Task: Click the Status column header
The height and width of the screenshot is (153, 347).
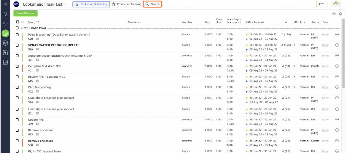Action: tap(315, 22)
